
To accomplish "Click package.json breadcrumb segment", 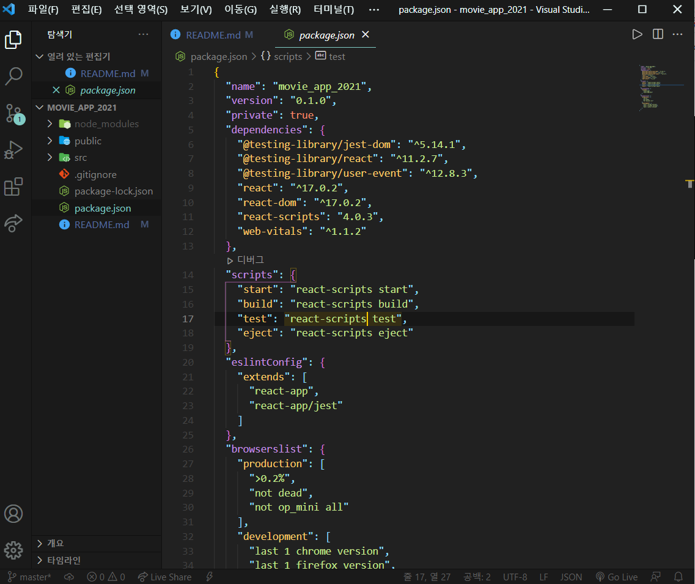I will click(218, 56).
